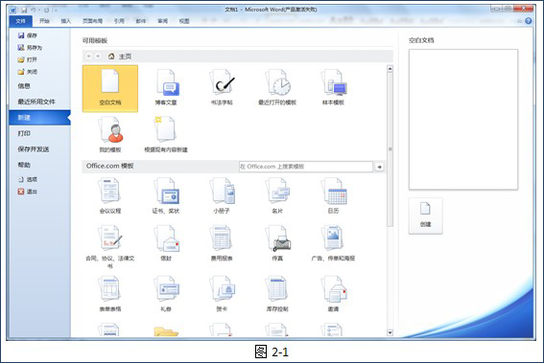
Task: Open the 费用报表 expense report templates
Action: [x=222, y=243]
